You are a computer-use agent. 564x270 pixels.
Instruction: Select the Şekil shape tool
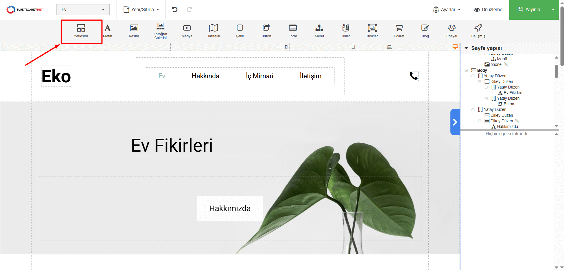pos(240,31)
